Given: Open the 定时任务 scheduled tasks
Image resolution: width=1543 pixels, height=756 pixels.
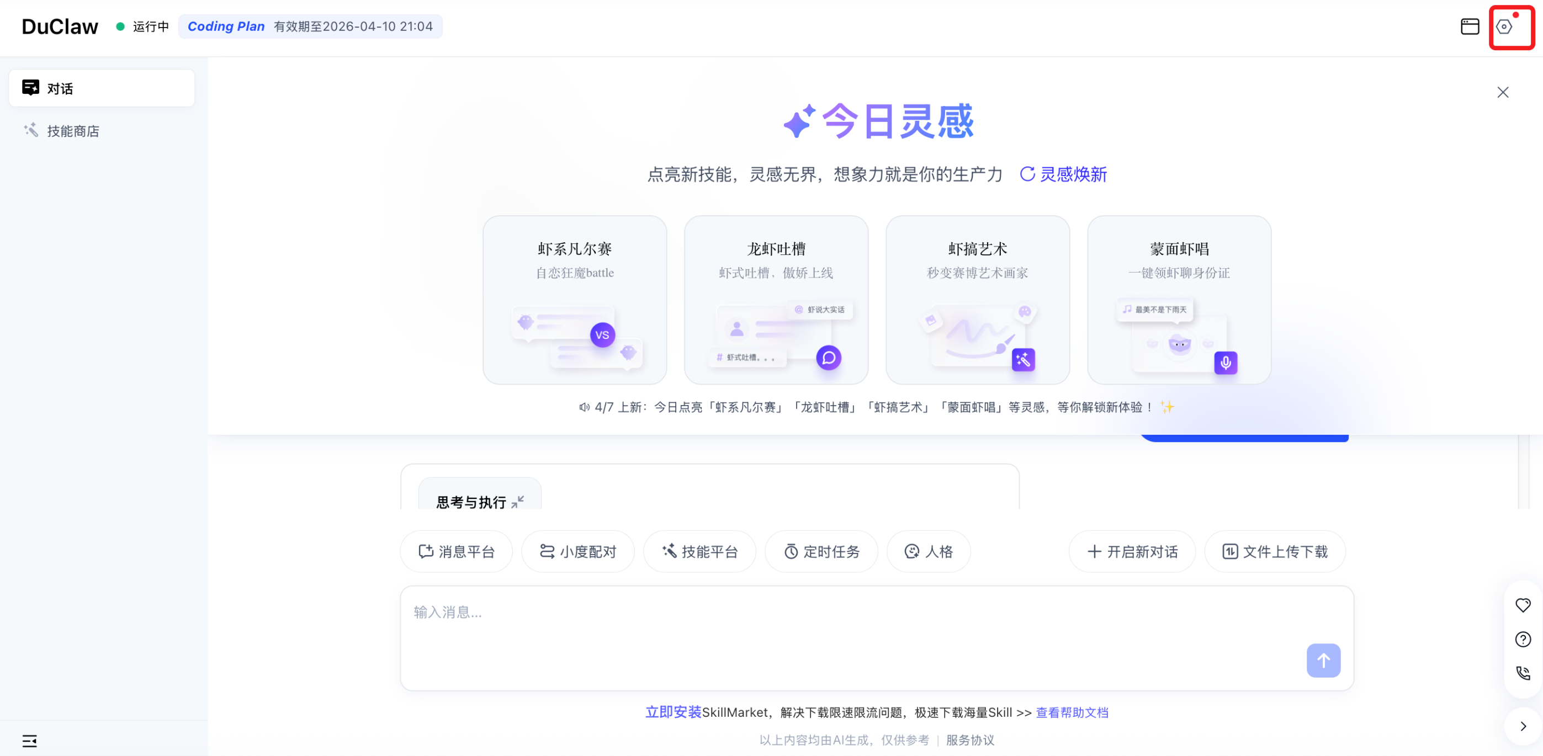Looking at the screenshot, I should pos(821,551).
